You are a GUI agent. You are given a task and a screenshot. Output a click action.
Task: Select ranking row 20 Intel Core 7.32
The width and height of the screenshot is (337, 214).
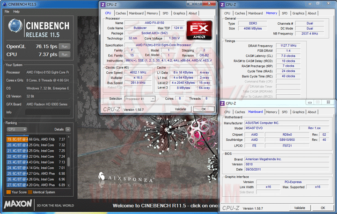[x=36, y=145]
